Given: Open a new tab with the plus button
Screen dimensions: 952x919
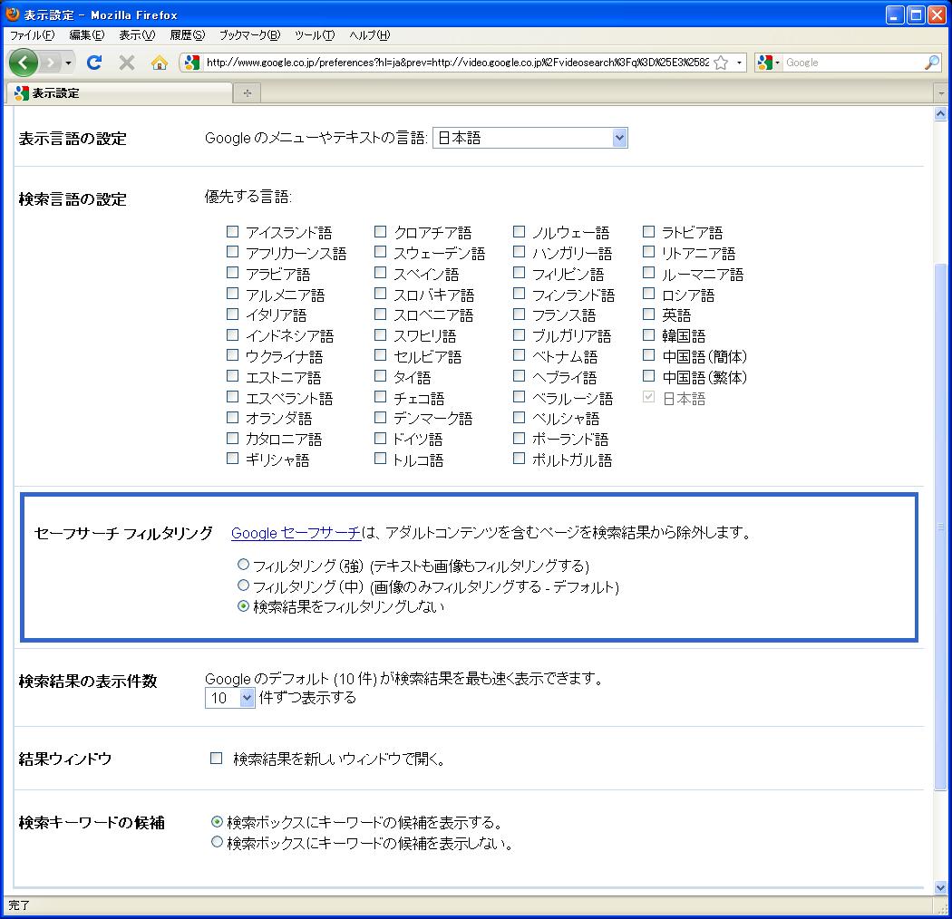Looking at the screenshot, I should click(x=248, y=92).
